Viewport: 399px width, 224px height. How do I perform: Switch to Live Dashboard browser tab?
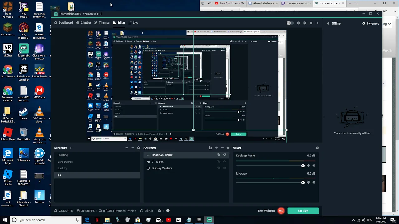coord(230,3)
